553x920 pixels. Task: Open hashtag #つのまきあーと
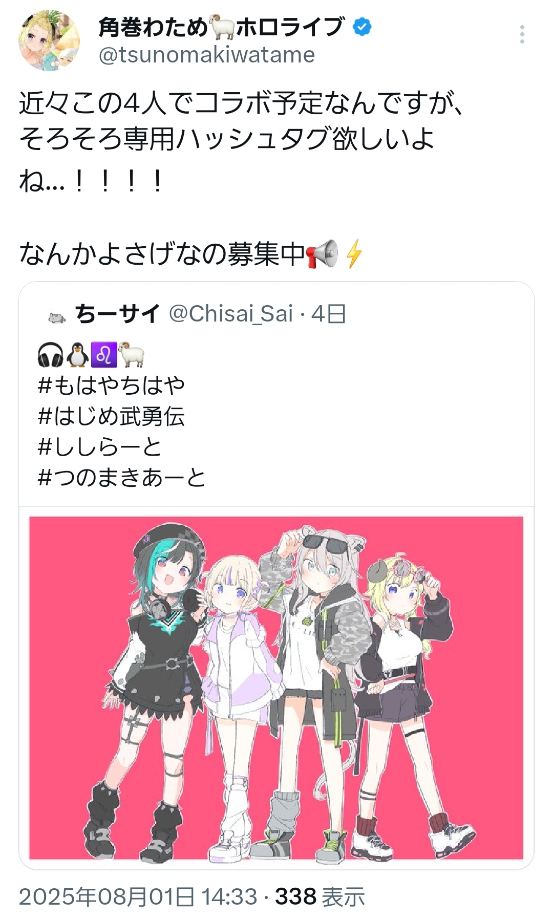(x=122, y=477)
